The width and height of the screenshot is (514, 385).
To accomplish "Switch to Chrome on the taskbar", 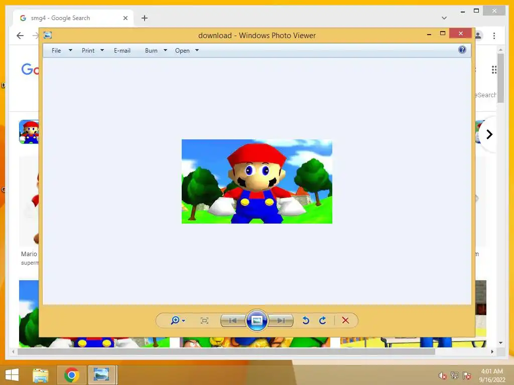I will point(71,375).
